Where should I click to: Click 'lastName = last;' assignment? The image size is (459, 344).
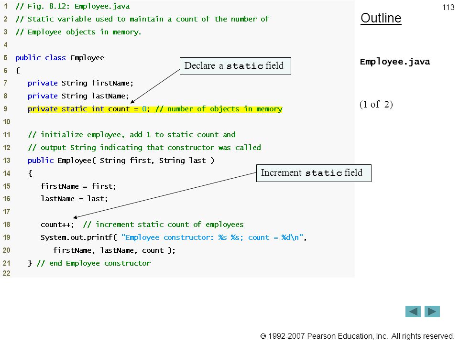pyautogui.click(x=75, y=199)
